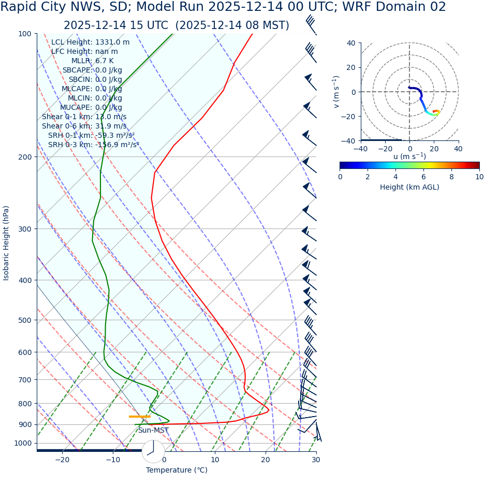
Task: Click the 2025-12-14 15 UTC valid time subtitle
Action: (176, 25)
